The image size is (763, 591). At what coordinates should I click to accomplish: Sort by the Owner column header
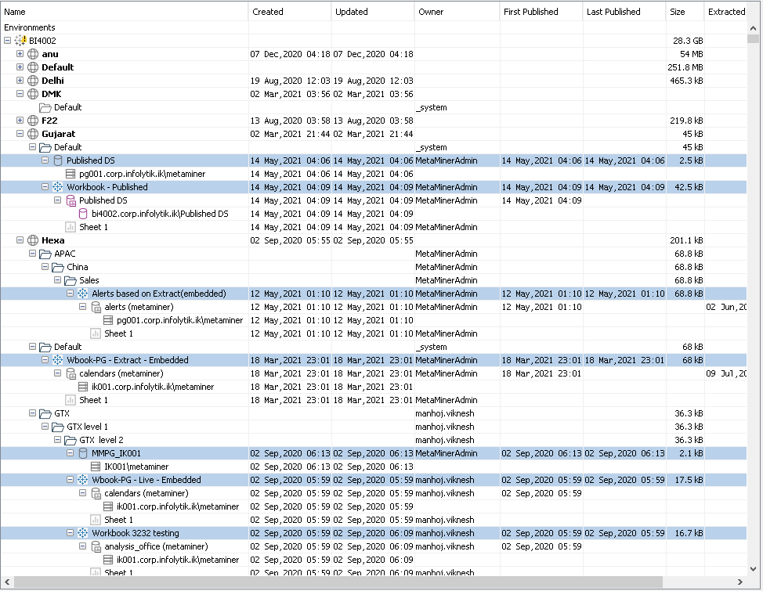pyautogui.click(x=457, y=12)
